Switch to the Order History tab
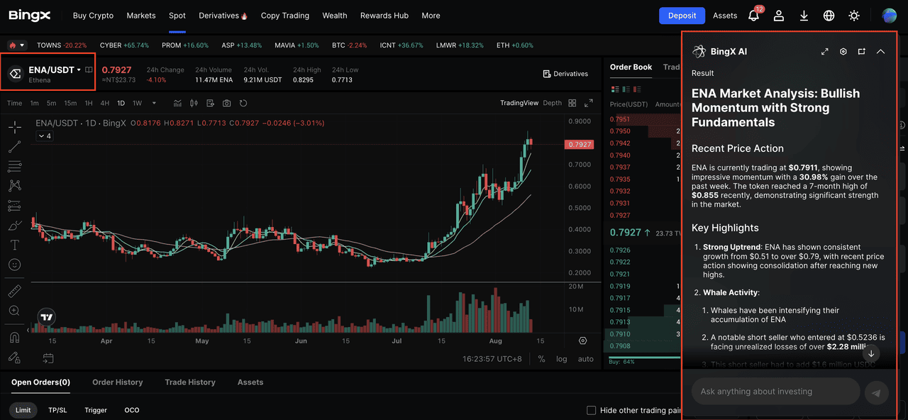This screenshot has height=420, width=908. pos(118,382)
